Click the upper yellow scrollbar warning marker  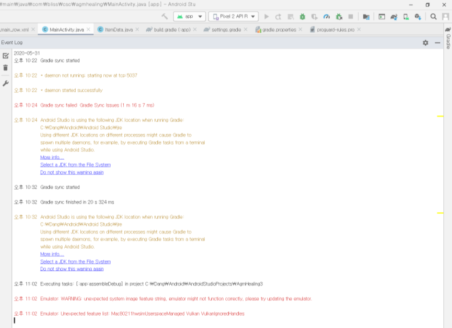[440, 116]
